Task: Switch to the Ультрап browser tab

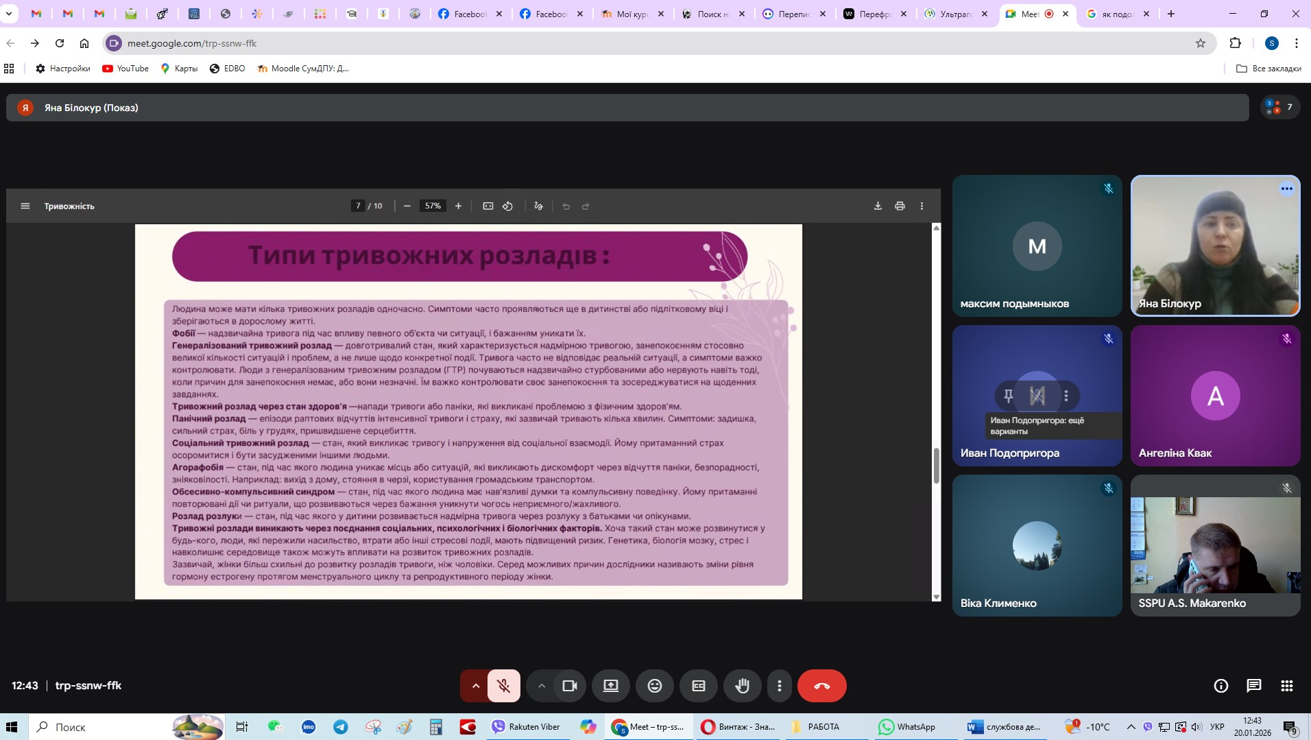Action: [x=954, y=14]
